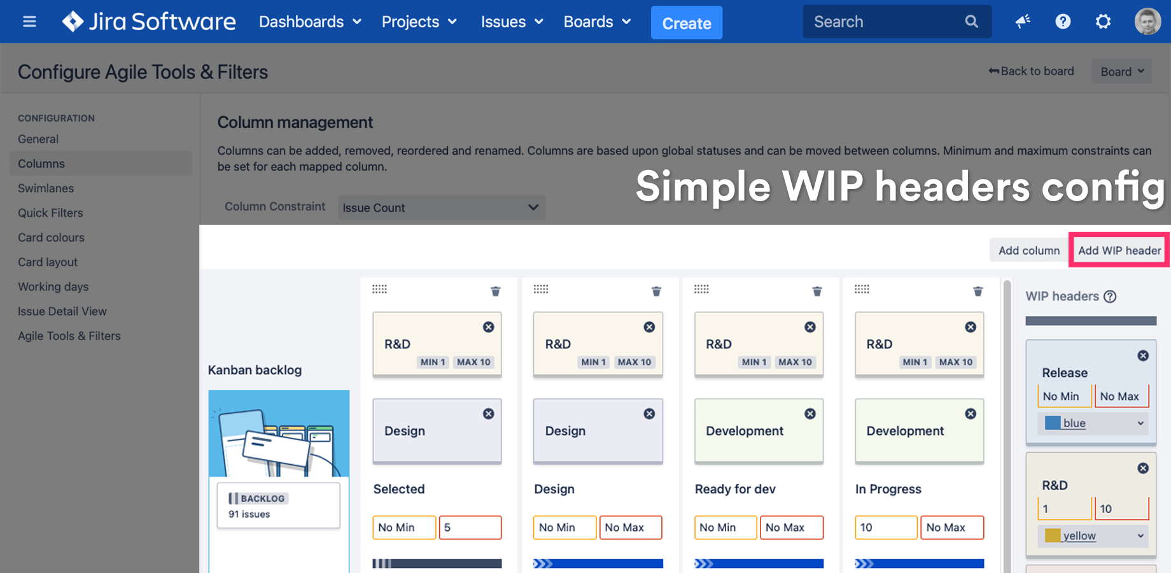
Task: Remove the Release WIP header card
Action: tap(1143, 356)
